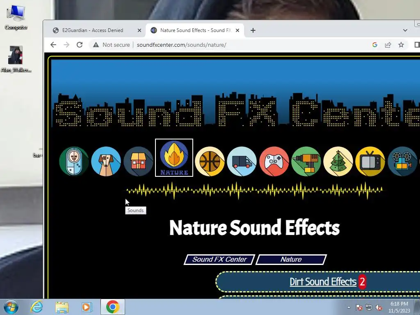420x315 pixels.
Task: Open the television category icon
Action: [x=370, y=161]
